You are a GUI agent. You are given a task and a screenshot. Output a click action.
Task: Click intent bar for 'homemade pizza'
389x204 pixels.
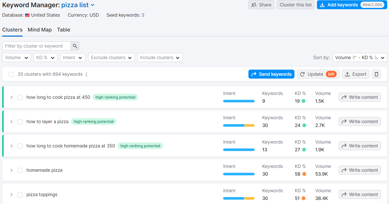pyautogui.click(x=239, y=174)
